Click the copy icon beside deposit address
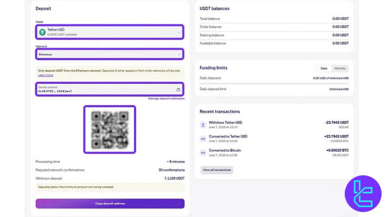The height and width of the screenshot is (217, 387). pos(178,90)
